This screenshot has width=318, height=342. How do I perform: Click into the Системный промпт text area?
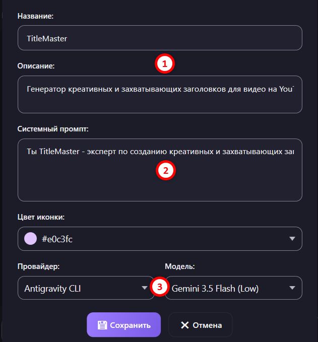tap(160, 170)
